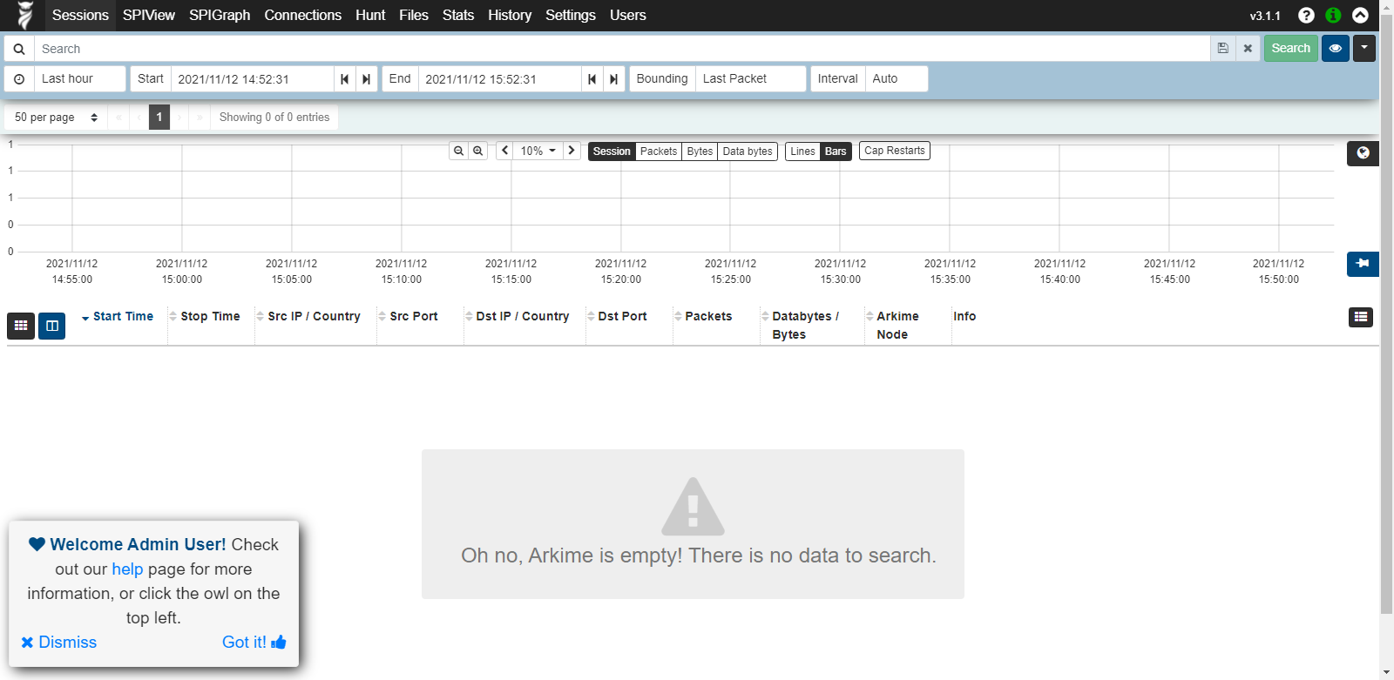Clear the search expression with the X icon
The width and height of the screenshot is (1394, 680).
[1248, 49]
